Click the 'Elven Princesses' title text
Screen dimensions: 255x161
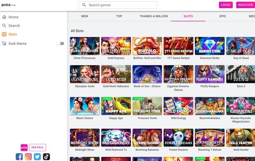pos(85,58)
